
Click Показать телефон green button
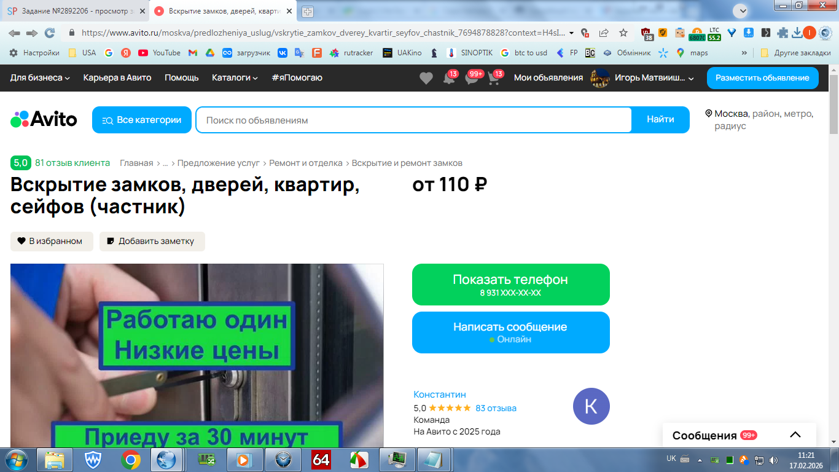(x=511, y=285)
